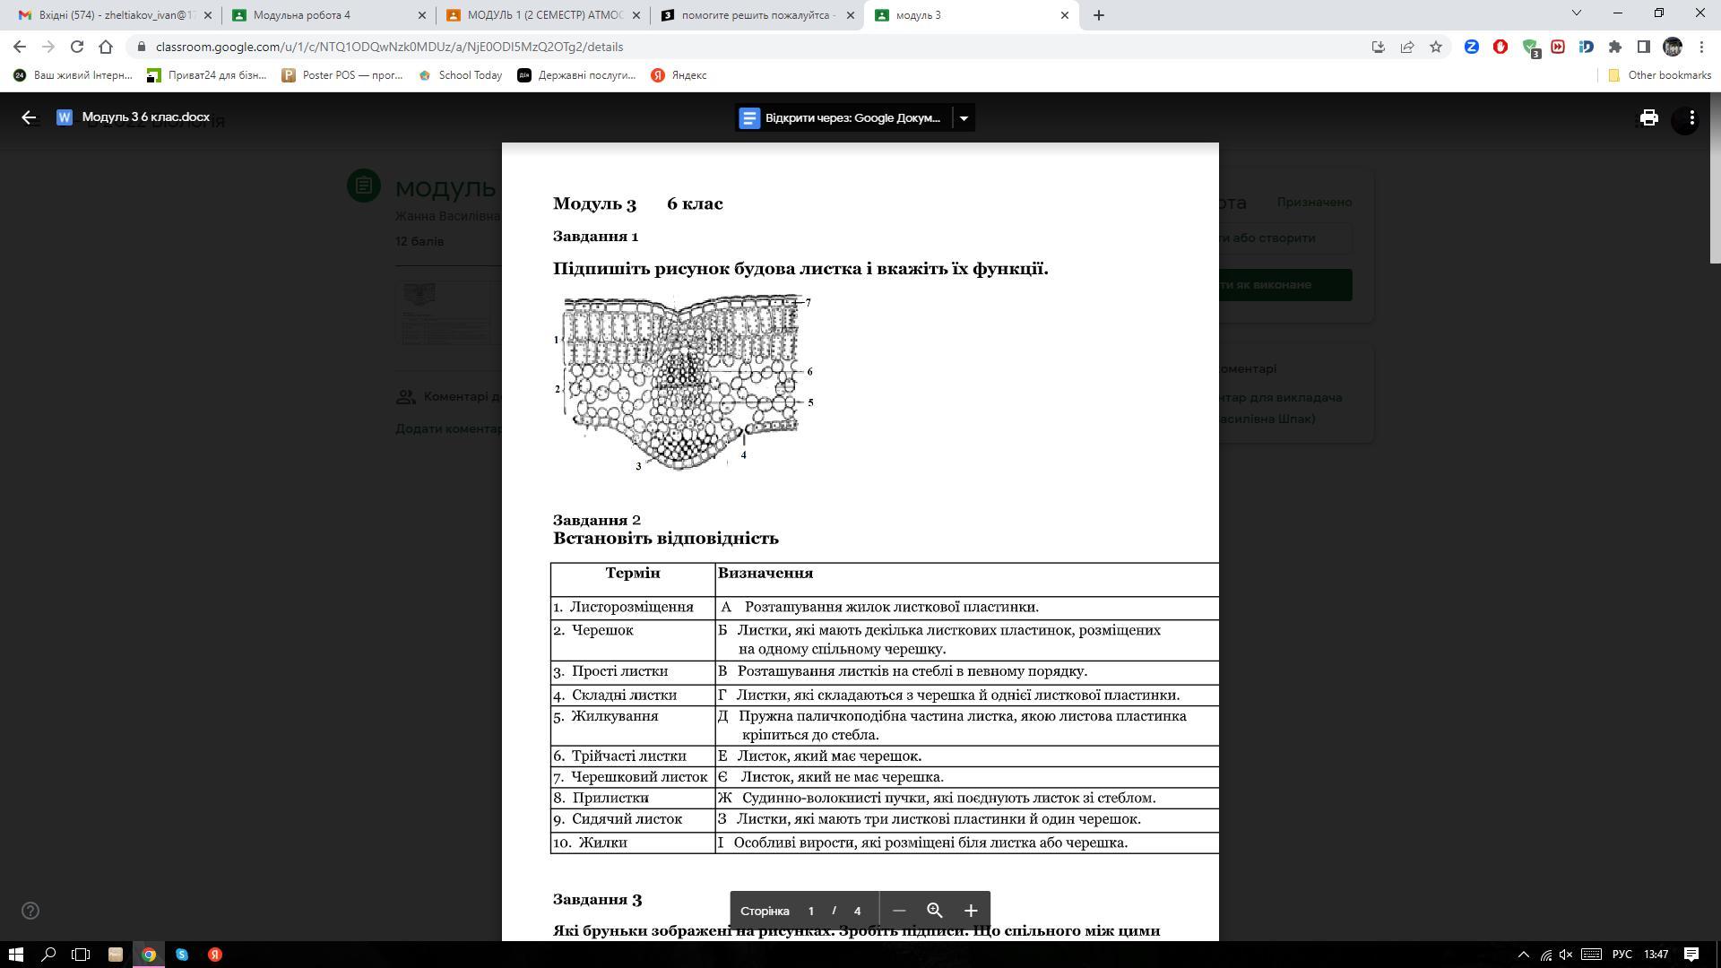Navigate forward in the browser
This screenshot has width=1721, height=968.
click(48, 47)
